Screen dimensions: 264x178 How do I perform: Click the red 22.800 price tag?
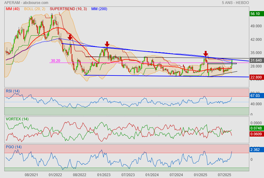click(x=256, y=77)
